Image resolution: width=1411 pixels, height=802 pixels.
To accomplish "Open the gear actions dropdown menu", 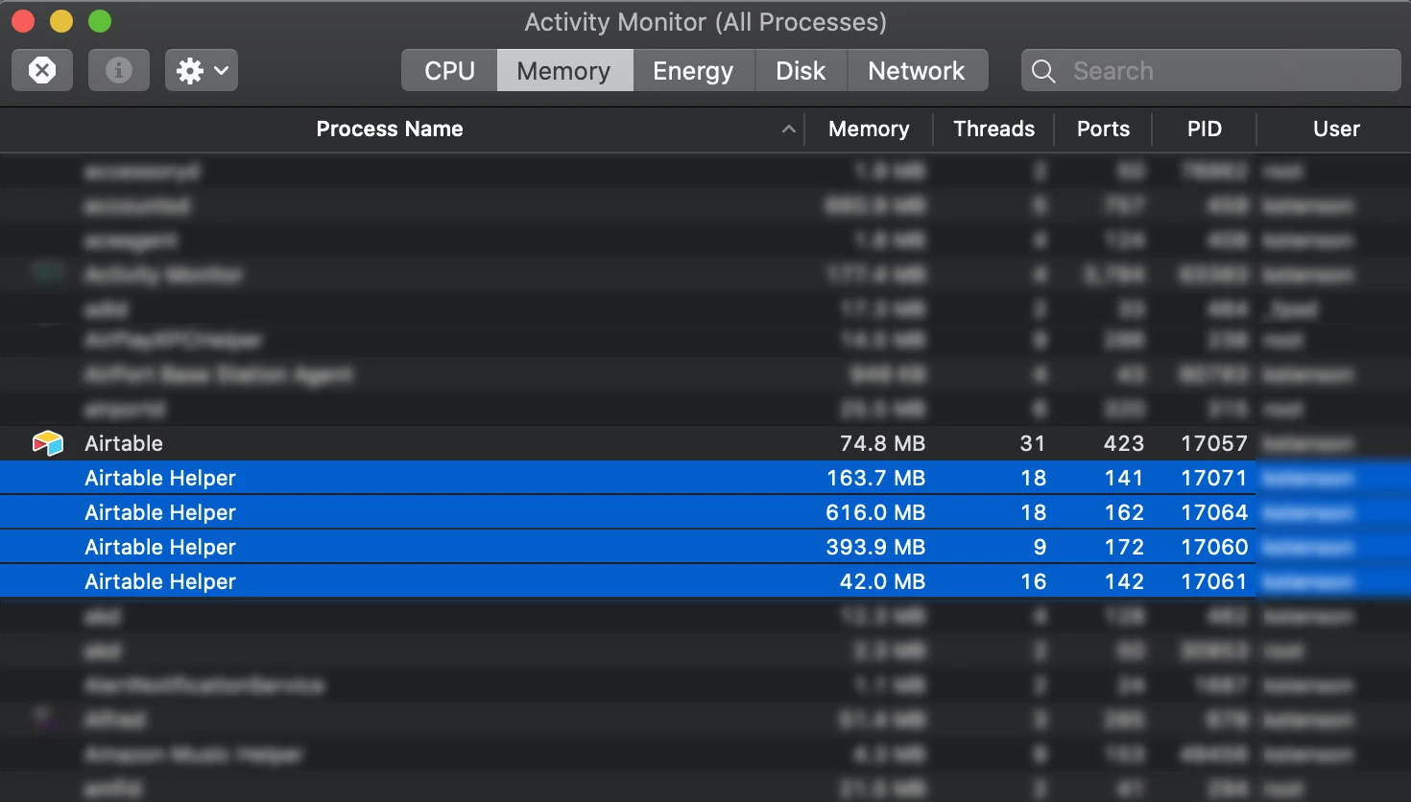I will coord(202,70).
